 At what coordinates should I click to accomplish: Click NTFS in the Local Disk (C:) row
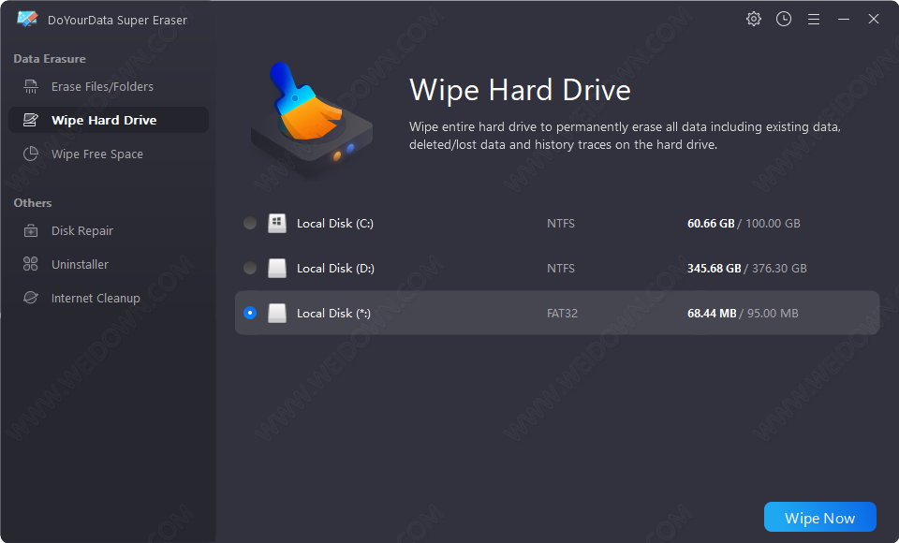561,224
